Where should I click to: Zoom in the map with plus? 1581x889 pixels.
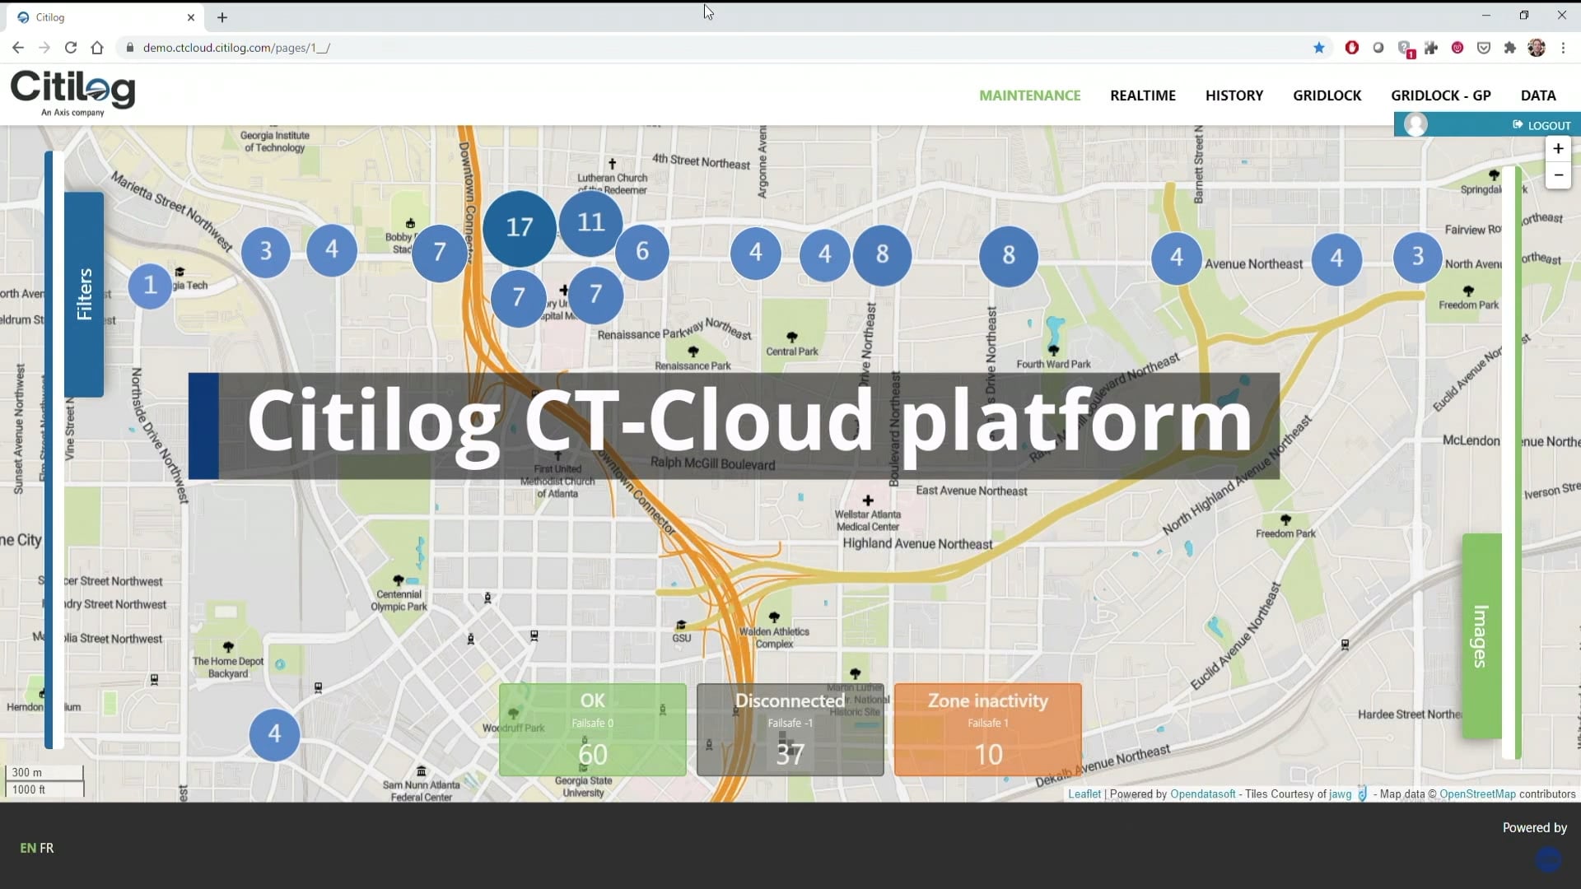point(1558,149)
